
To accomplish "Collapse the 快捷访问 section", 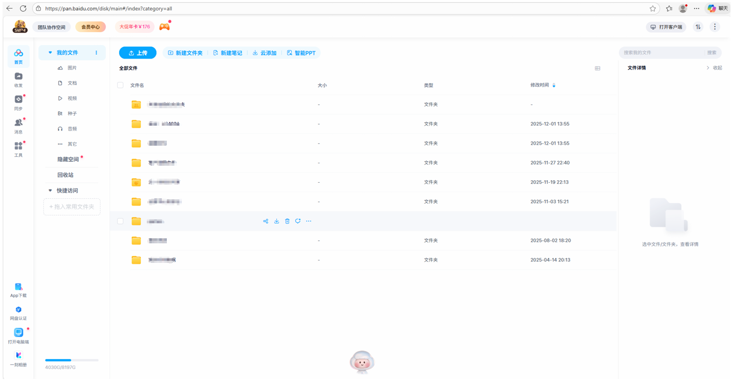I will point(50,190).
